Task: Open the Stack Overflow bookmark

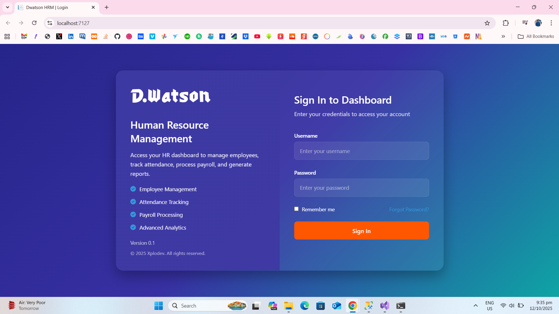Action: (x=106, y=36)
